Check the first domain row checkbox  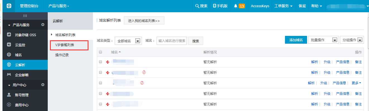click(x=100, y=62)
